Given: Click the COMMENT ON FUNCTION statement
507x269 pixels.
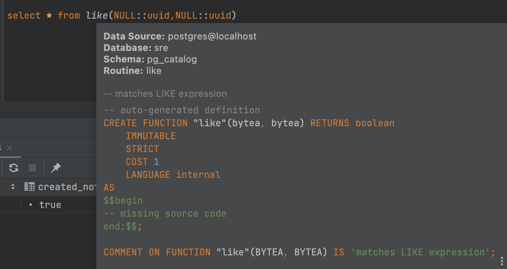Looking at the screenshot, I should tap(299, 252).
